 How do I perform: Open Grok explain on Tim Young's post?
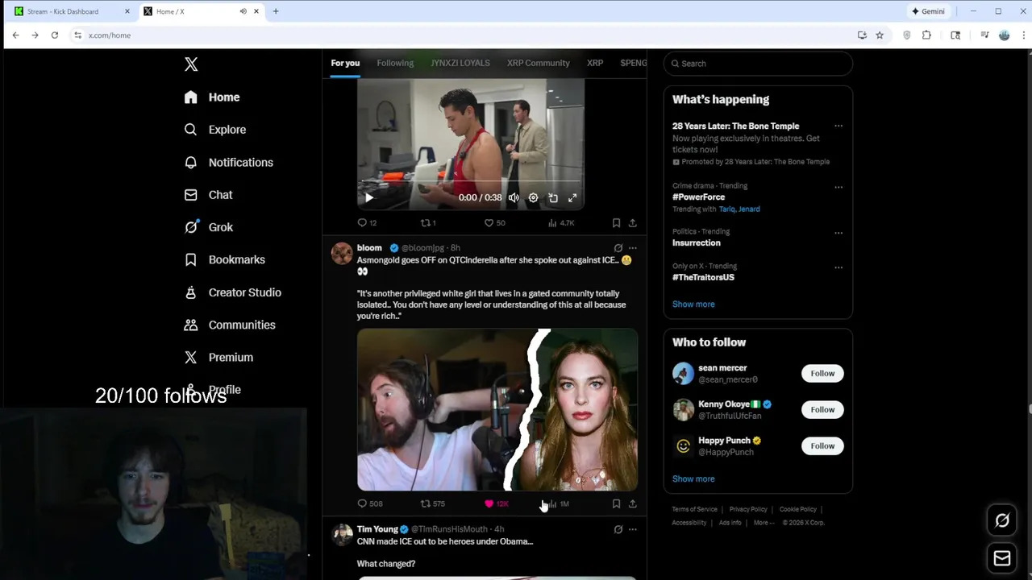[x=618, y=529]
